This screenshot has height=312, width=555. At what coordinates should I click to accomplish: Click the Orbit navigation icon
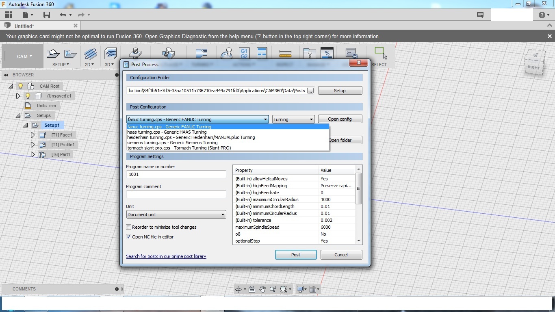pos(239,289)
